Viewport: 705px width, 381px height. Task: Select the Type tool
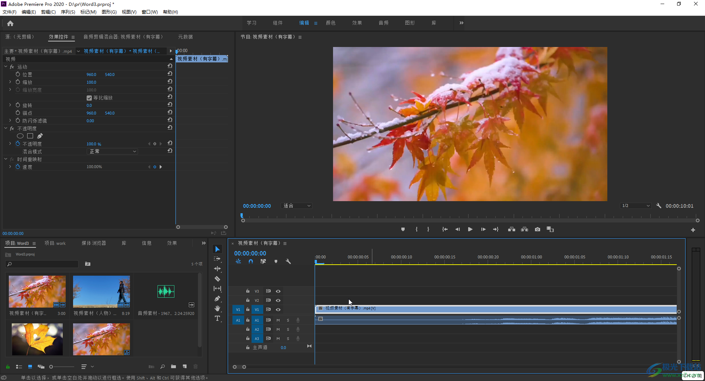point(217,318)
